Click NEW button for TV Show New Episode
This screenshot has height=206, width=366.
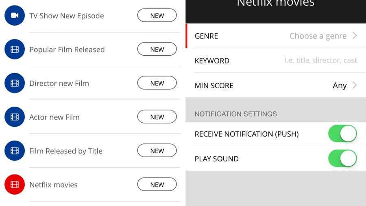point(157,15)
